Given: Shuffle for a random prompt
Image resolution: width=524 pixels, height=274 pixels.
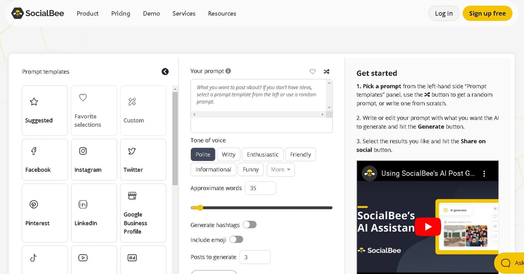Looking at the screenshot, I should point(327,72).
